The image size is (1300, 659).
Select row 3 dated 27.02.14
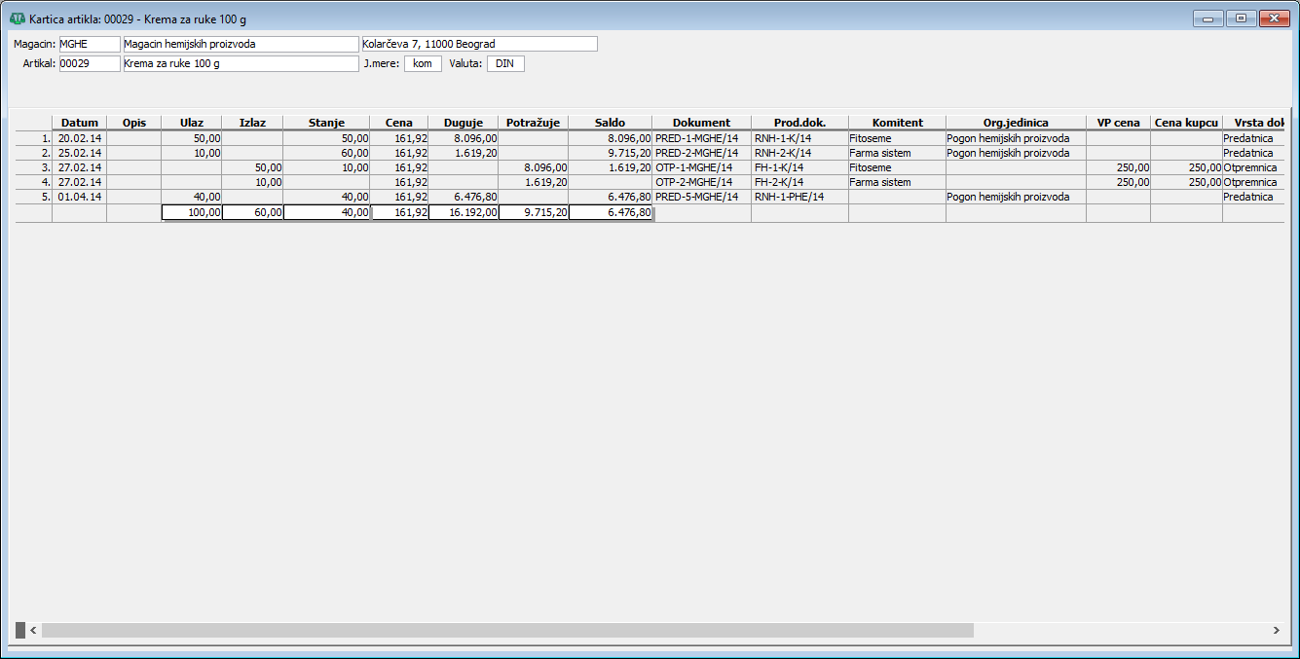click(x=79, y=168)
